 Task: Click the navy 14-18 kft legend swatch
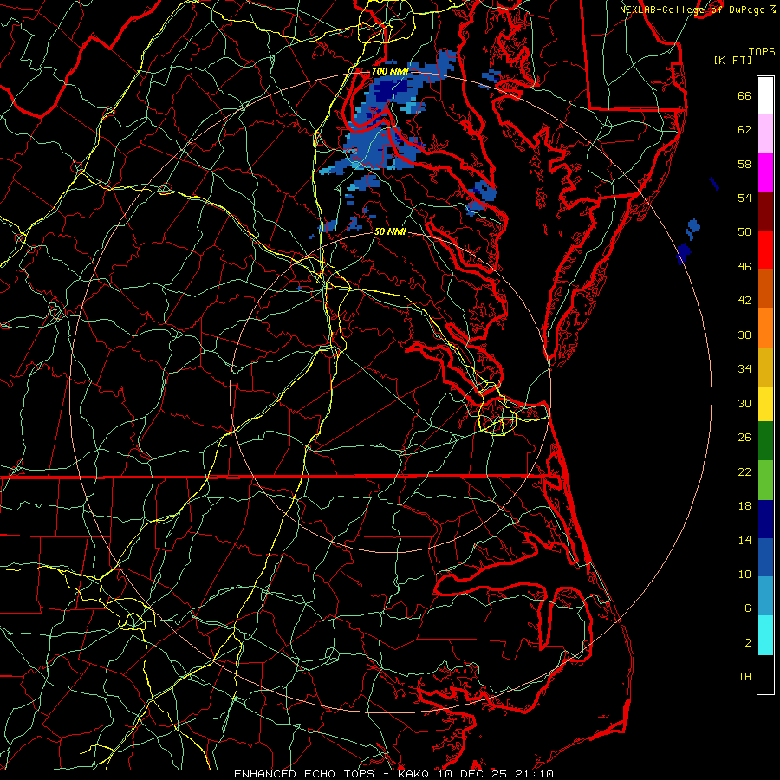[x=765, y=519]
